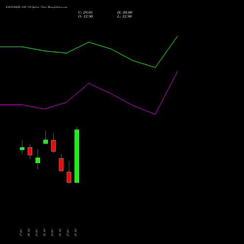Select the green candlestick for 22 Jul
The width and height of the screenshot is (244, 244).
tap(45, 142)
